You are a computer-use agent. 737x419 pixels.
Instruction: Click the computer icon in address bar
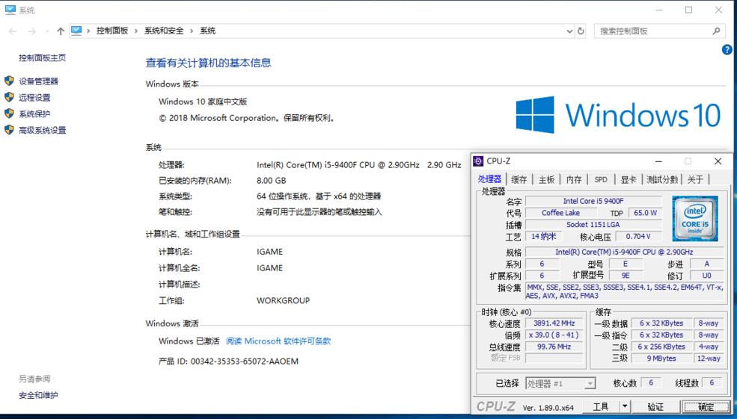click(76, 31)
